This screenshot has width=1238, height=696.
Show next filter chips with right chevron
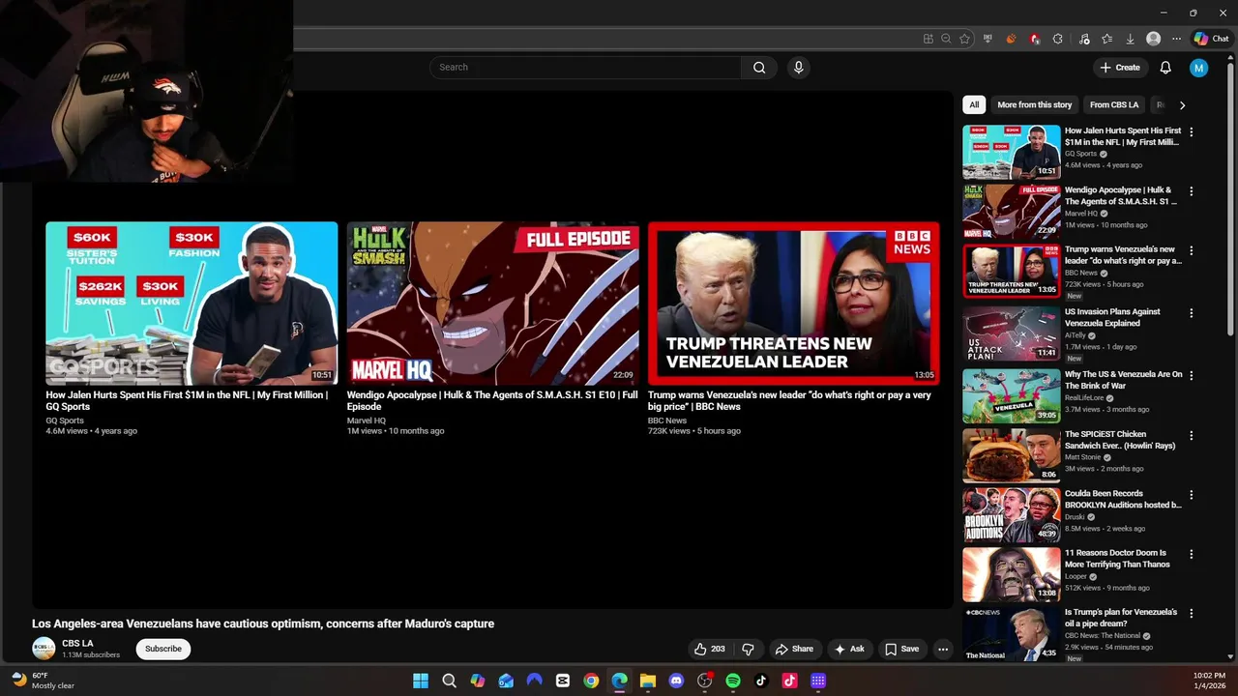pyautogui.click(x=1182, y=104)
